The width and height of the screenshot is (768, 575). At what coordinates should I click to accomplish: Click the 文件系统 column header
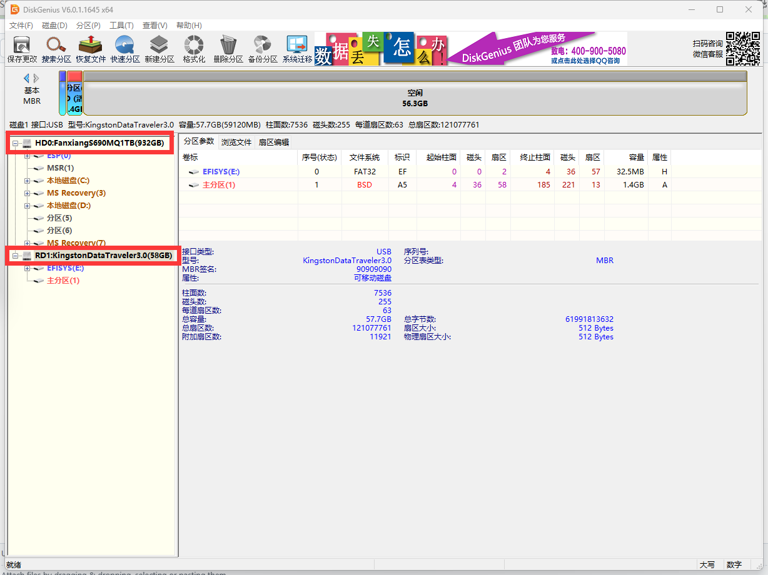[x=365, y=157]
